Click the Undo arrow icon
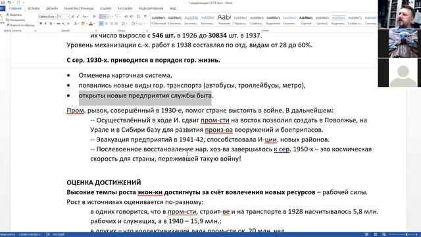The image size is (421, 237). coord(9,3)
